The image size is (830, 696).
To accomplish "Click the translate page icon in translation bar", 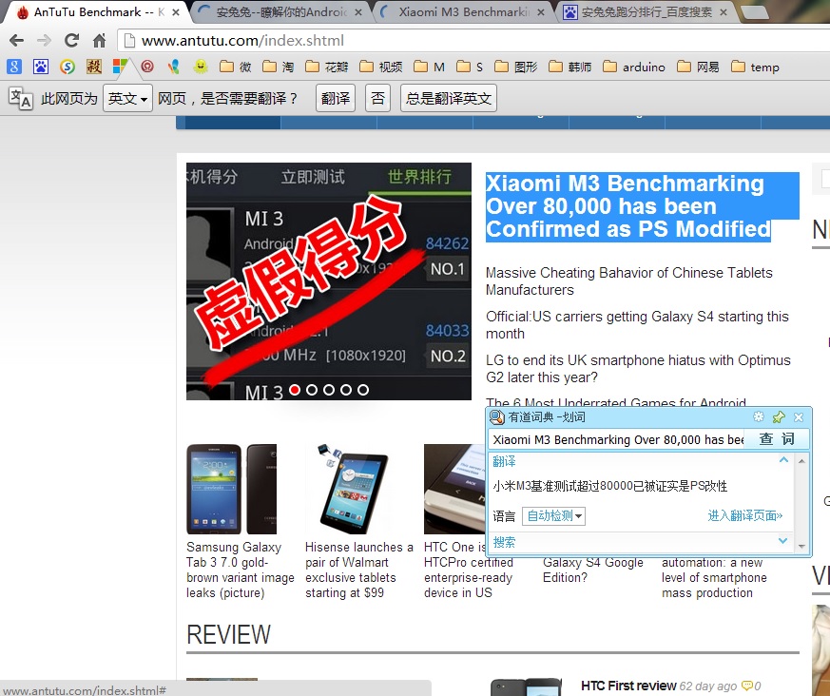I will pyautogui.click(x=21, y=99).
